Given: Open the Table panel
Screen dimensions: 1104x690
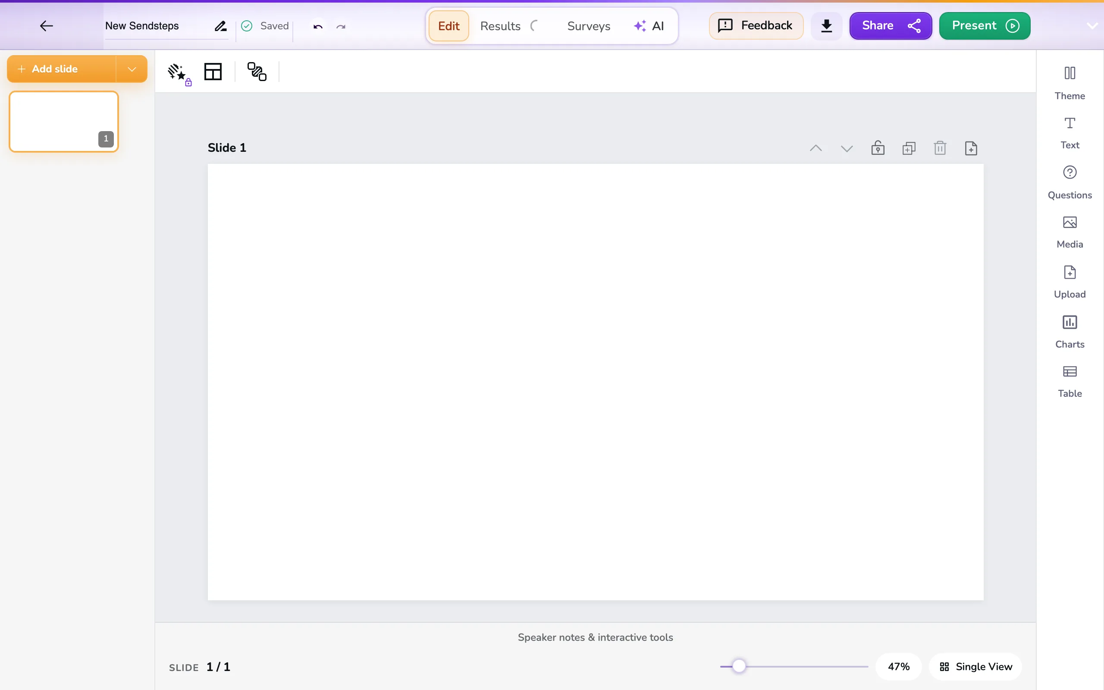Looking at the screenshot, I should coord(1070,382).
